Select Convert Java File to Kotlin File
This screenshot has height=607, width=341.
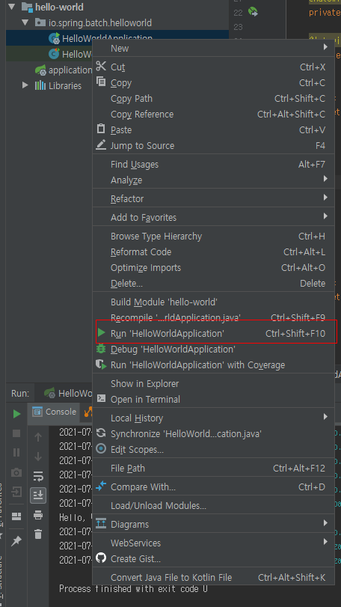213,577
